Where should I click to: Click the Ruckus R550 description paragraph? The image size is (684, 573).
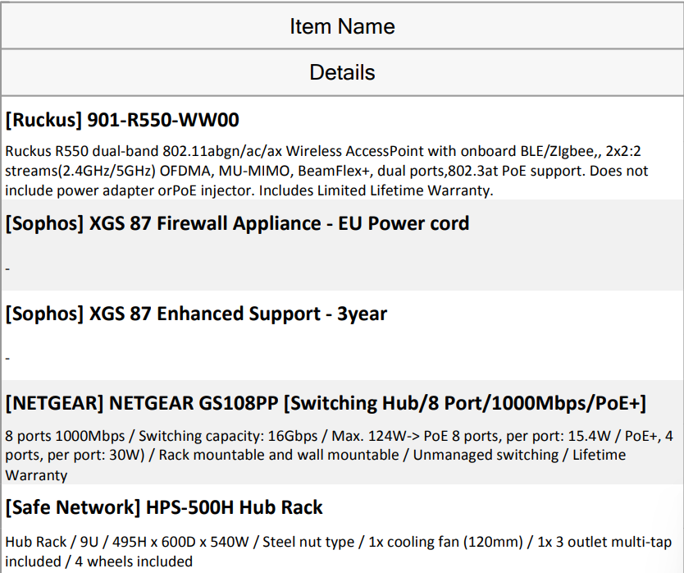(326, 171)
